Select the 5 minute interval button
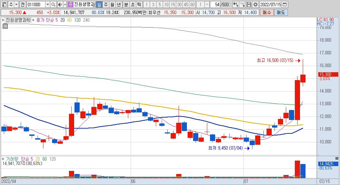 tap(160, 4)
